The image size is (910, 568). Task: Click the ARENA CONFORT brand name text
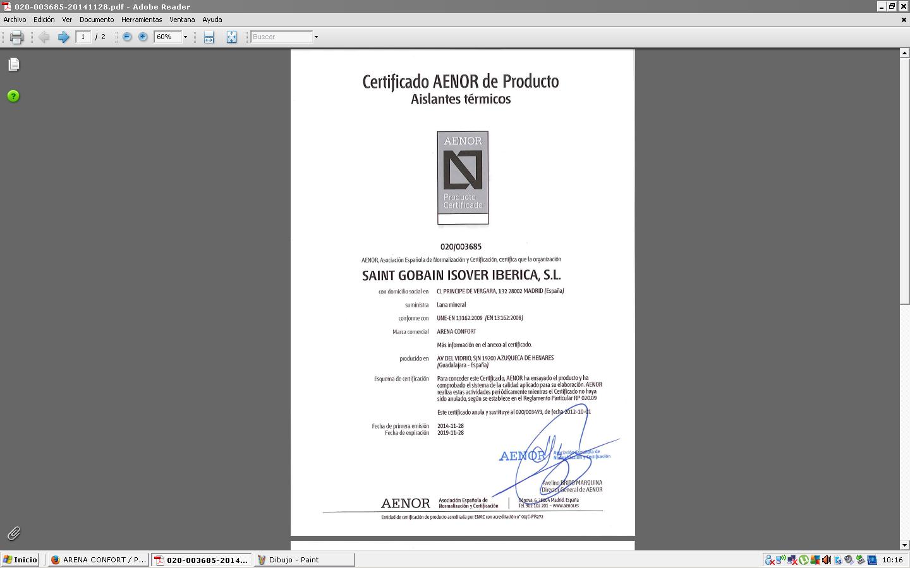pyautogui.click(x=457, y=331)
